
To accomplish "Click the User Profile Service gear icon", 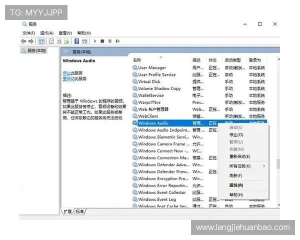I will click(135, 74).
